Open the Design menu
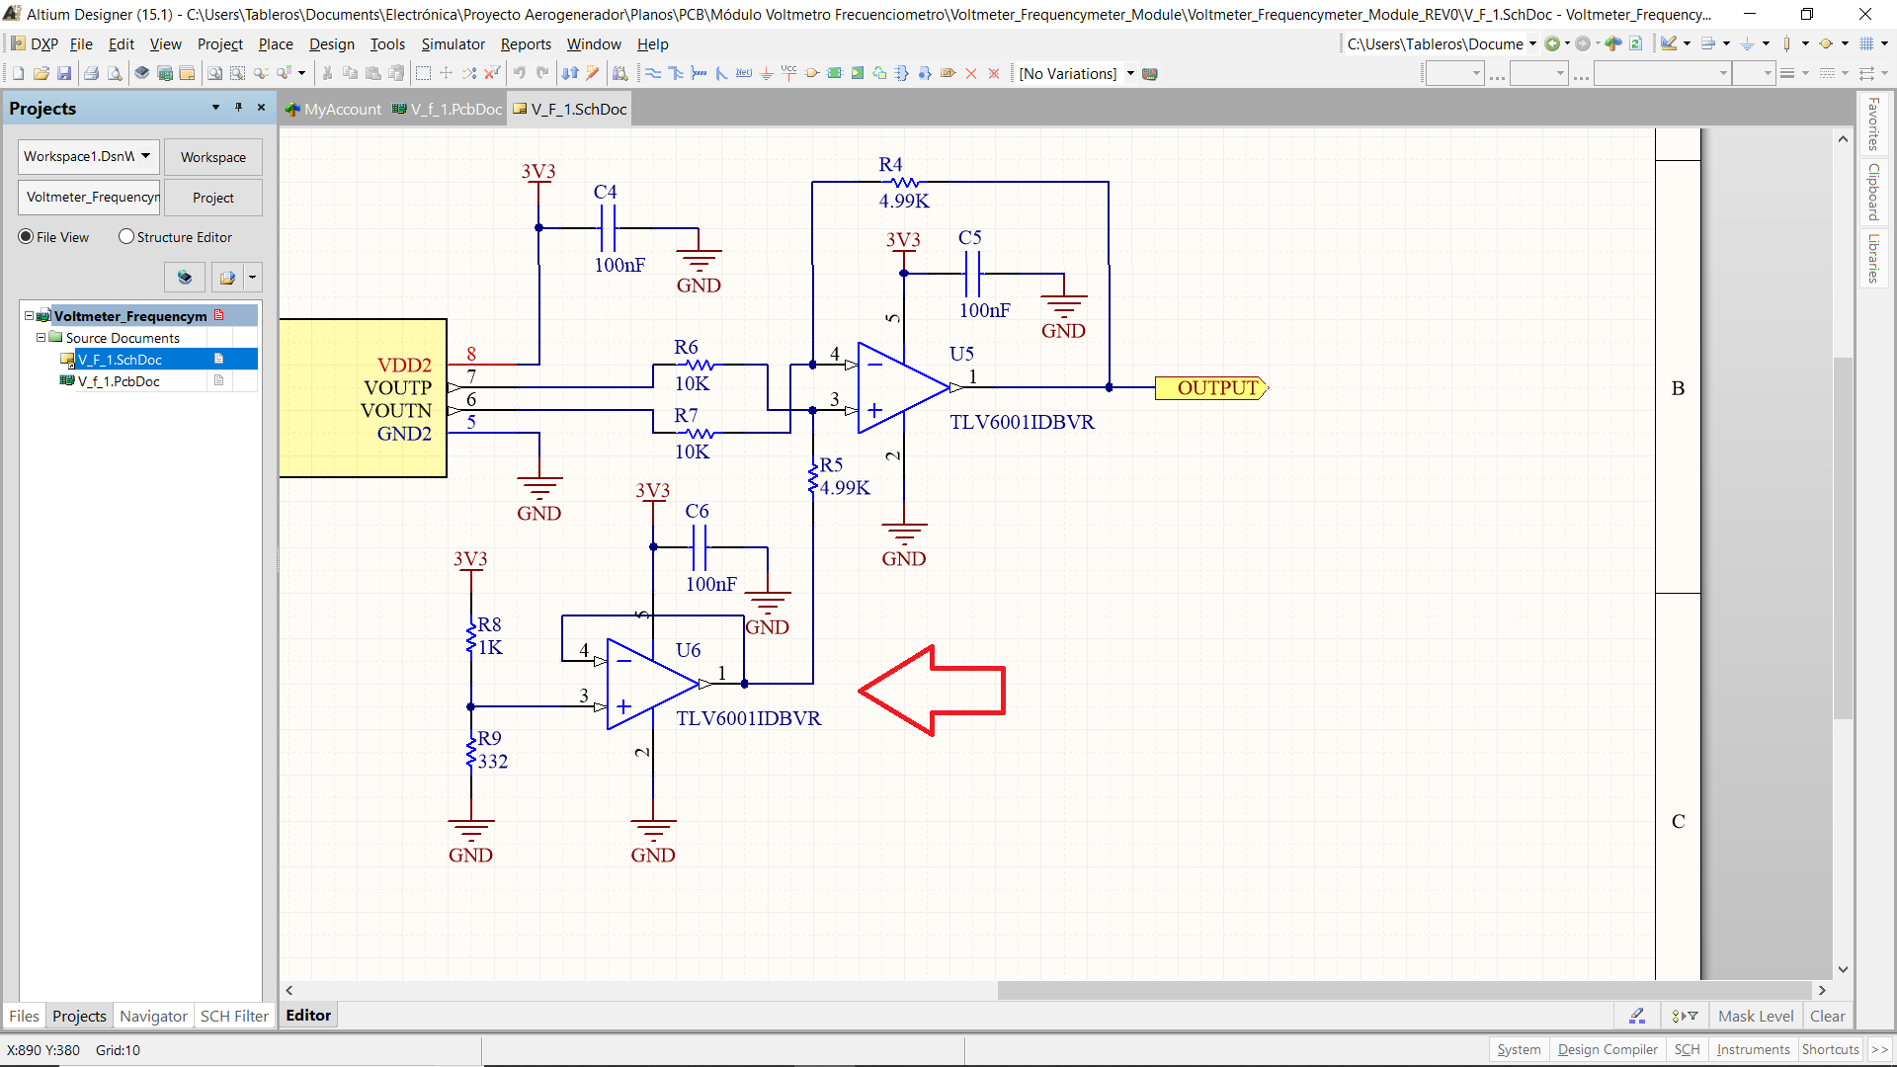The image size is (1897, 1067). point(331,44)
